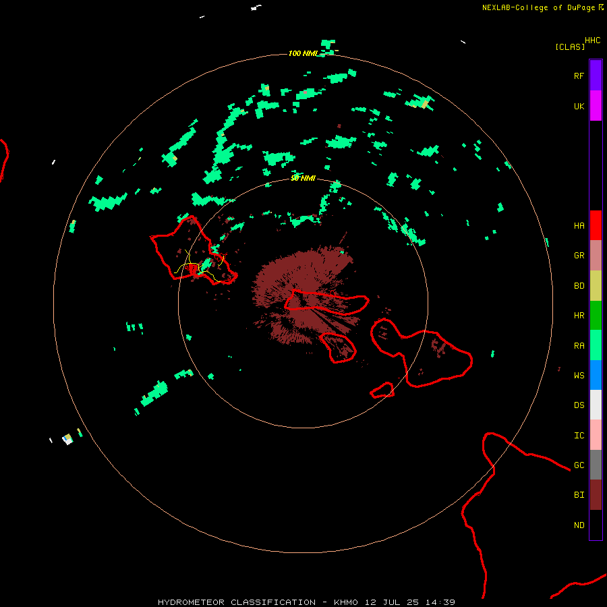The width and height of the screenshot is (607, 607).
Task: Pick the HR dark green legend swatch
Action: pos(596,316)
